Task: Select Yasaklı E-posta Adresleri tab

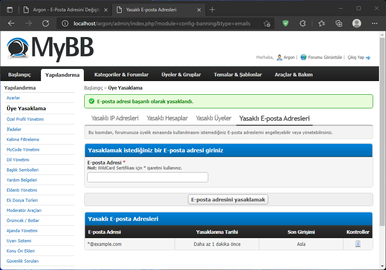Action: tap(274, 118)
